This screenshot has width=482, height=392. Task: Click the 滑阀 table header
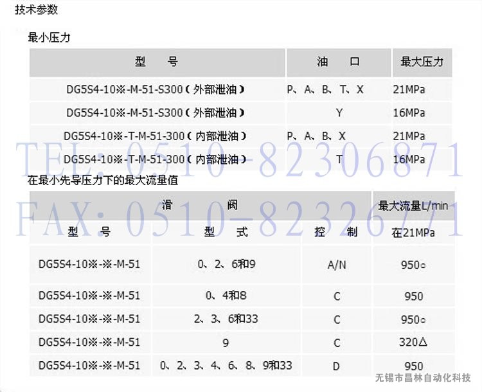[x=200, y=205]
